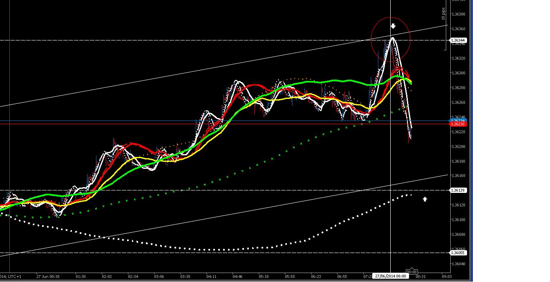
Task: Select the dashed horizontal resistance line
Action: click(x=204, y=40)
